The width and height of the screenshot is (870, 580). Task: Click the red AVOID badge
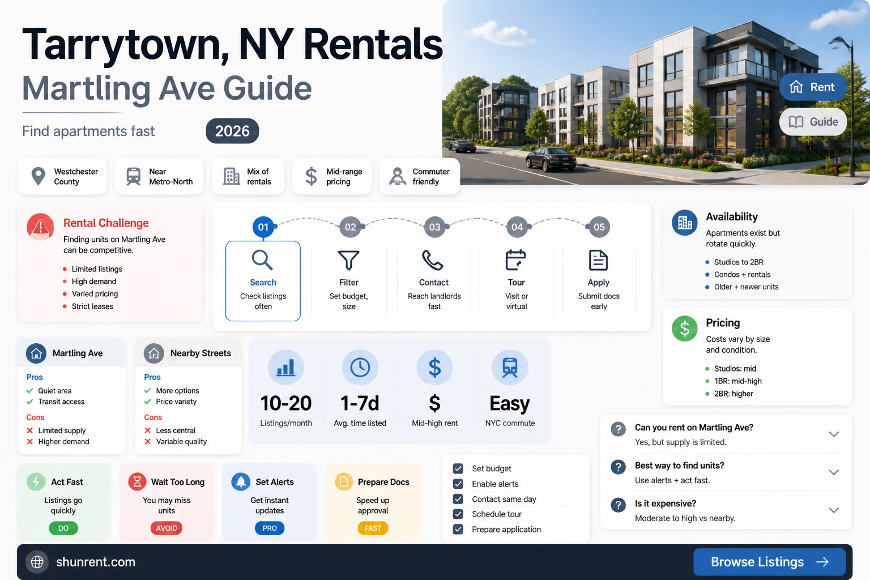click(167, 528)
